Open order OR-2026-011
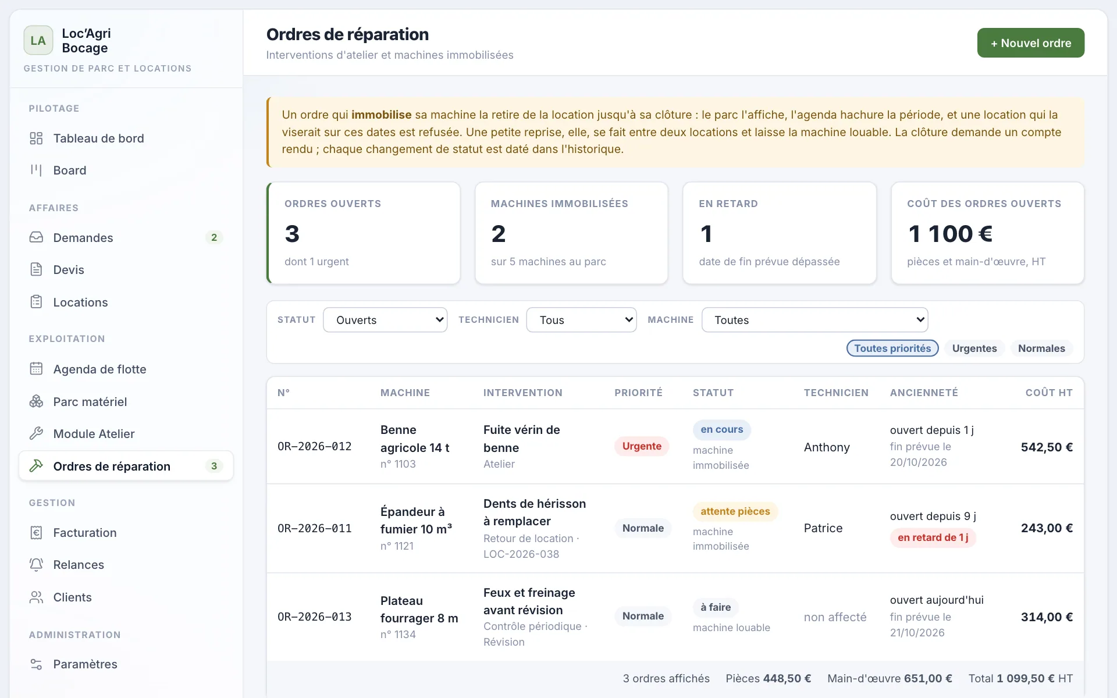This screenshot has width=1117, height=698. pyautogui.click(x=675, y=528)
